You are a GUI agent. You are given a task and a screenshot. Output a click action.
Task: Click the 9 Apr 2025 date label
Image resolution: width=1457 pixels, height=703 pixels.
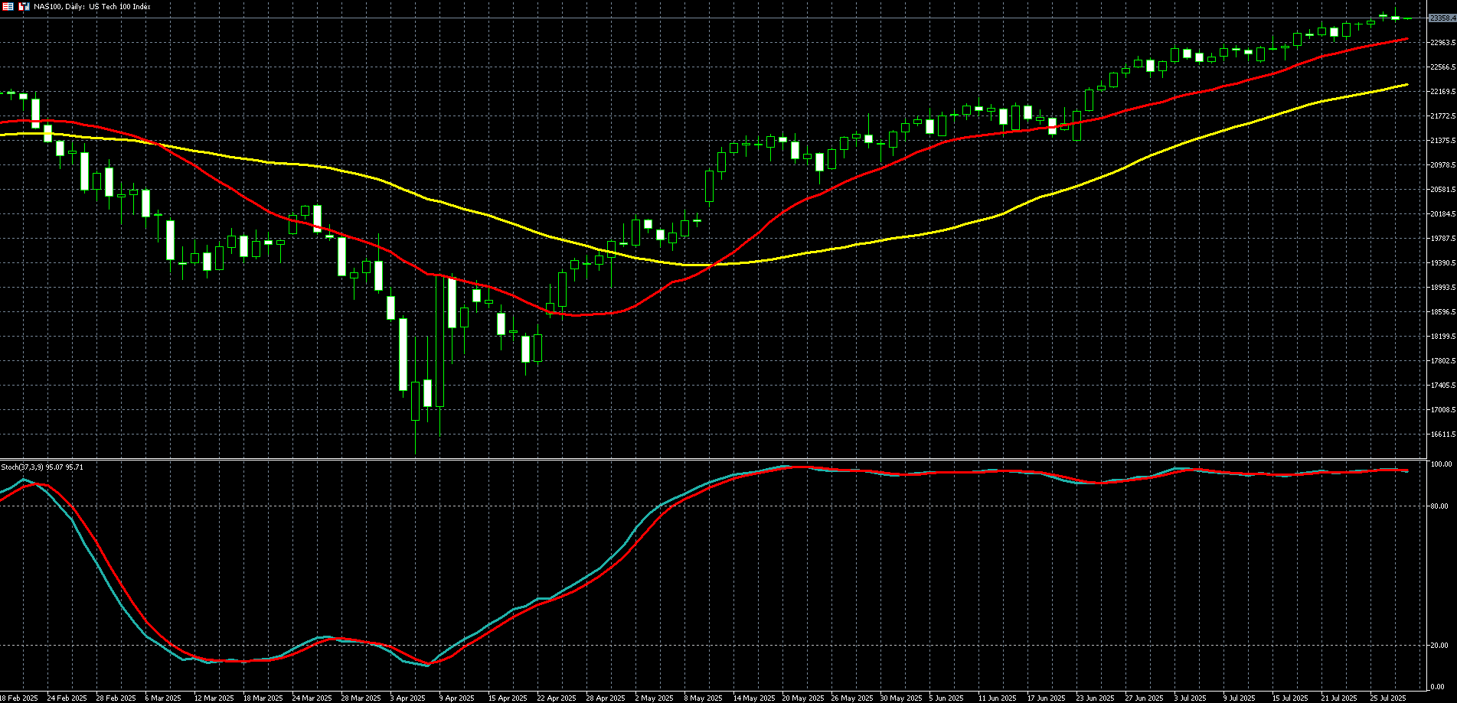tap(457, 698)
